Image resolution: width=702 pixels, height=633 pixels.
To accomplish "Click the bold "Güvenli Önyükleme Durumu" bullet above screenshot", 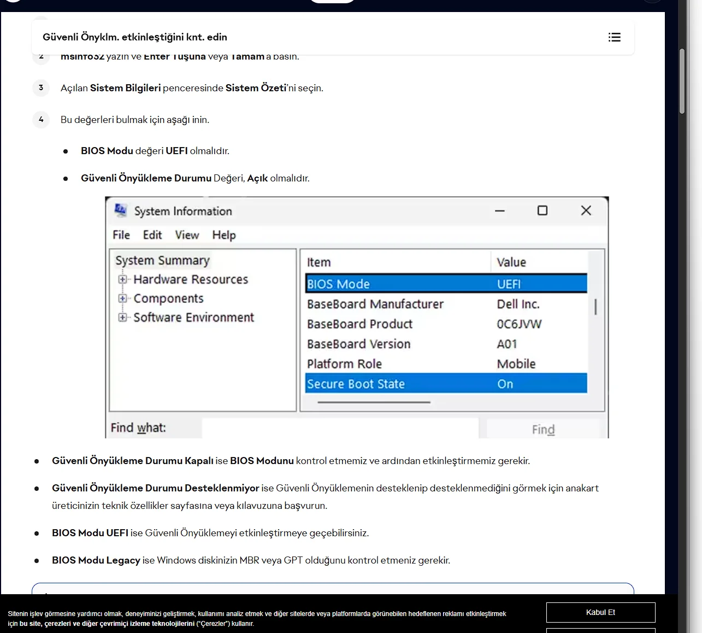I will coord(146,178).
